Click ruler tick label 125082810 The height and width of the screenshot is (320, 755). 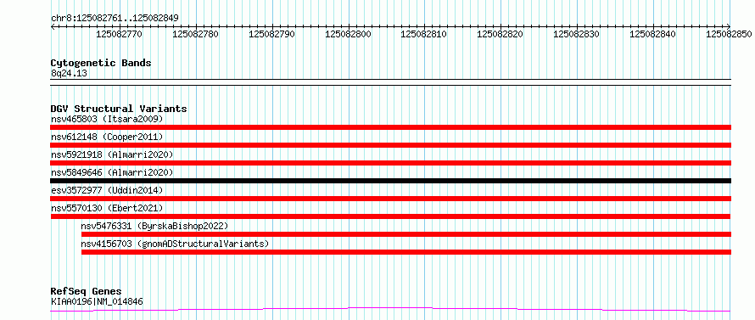click(423, 34)
